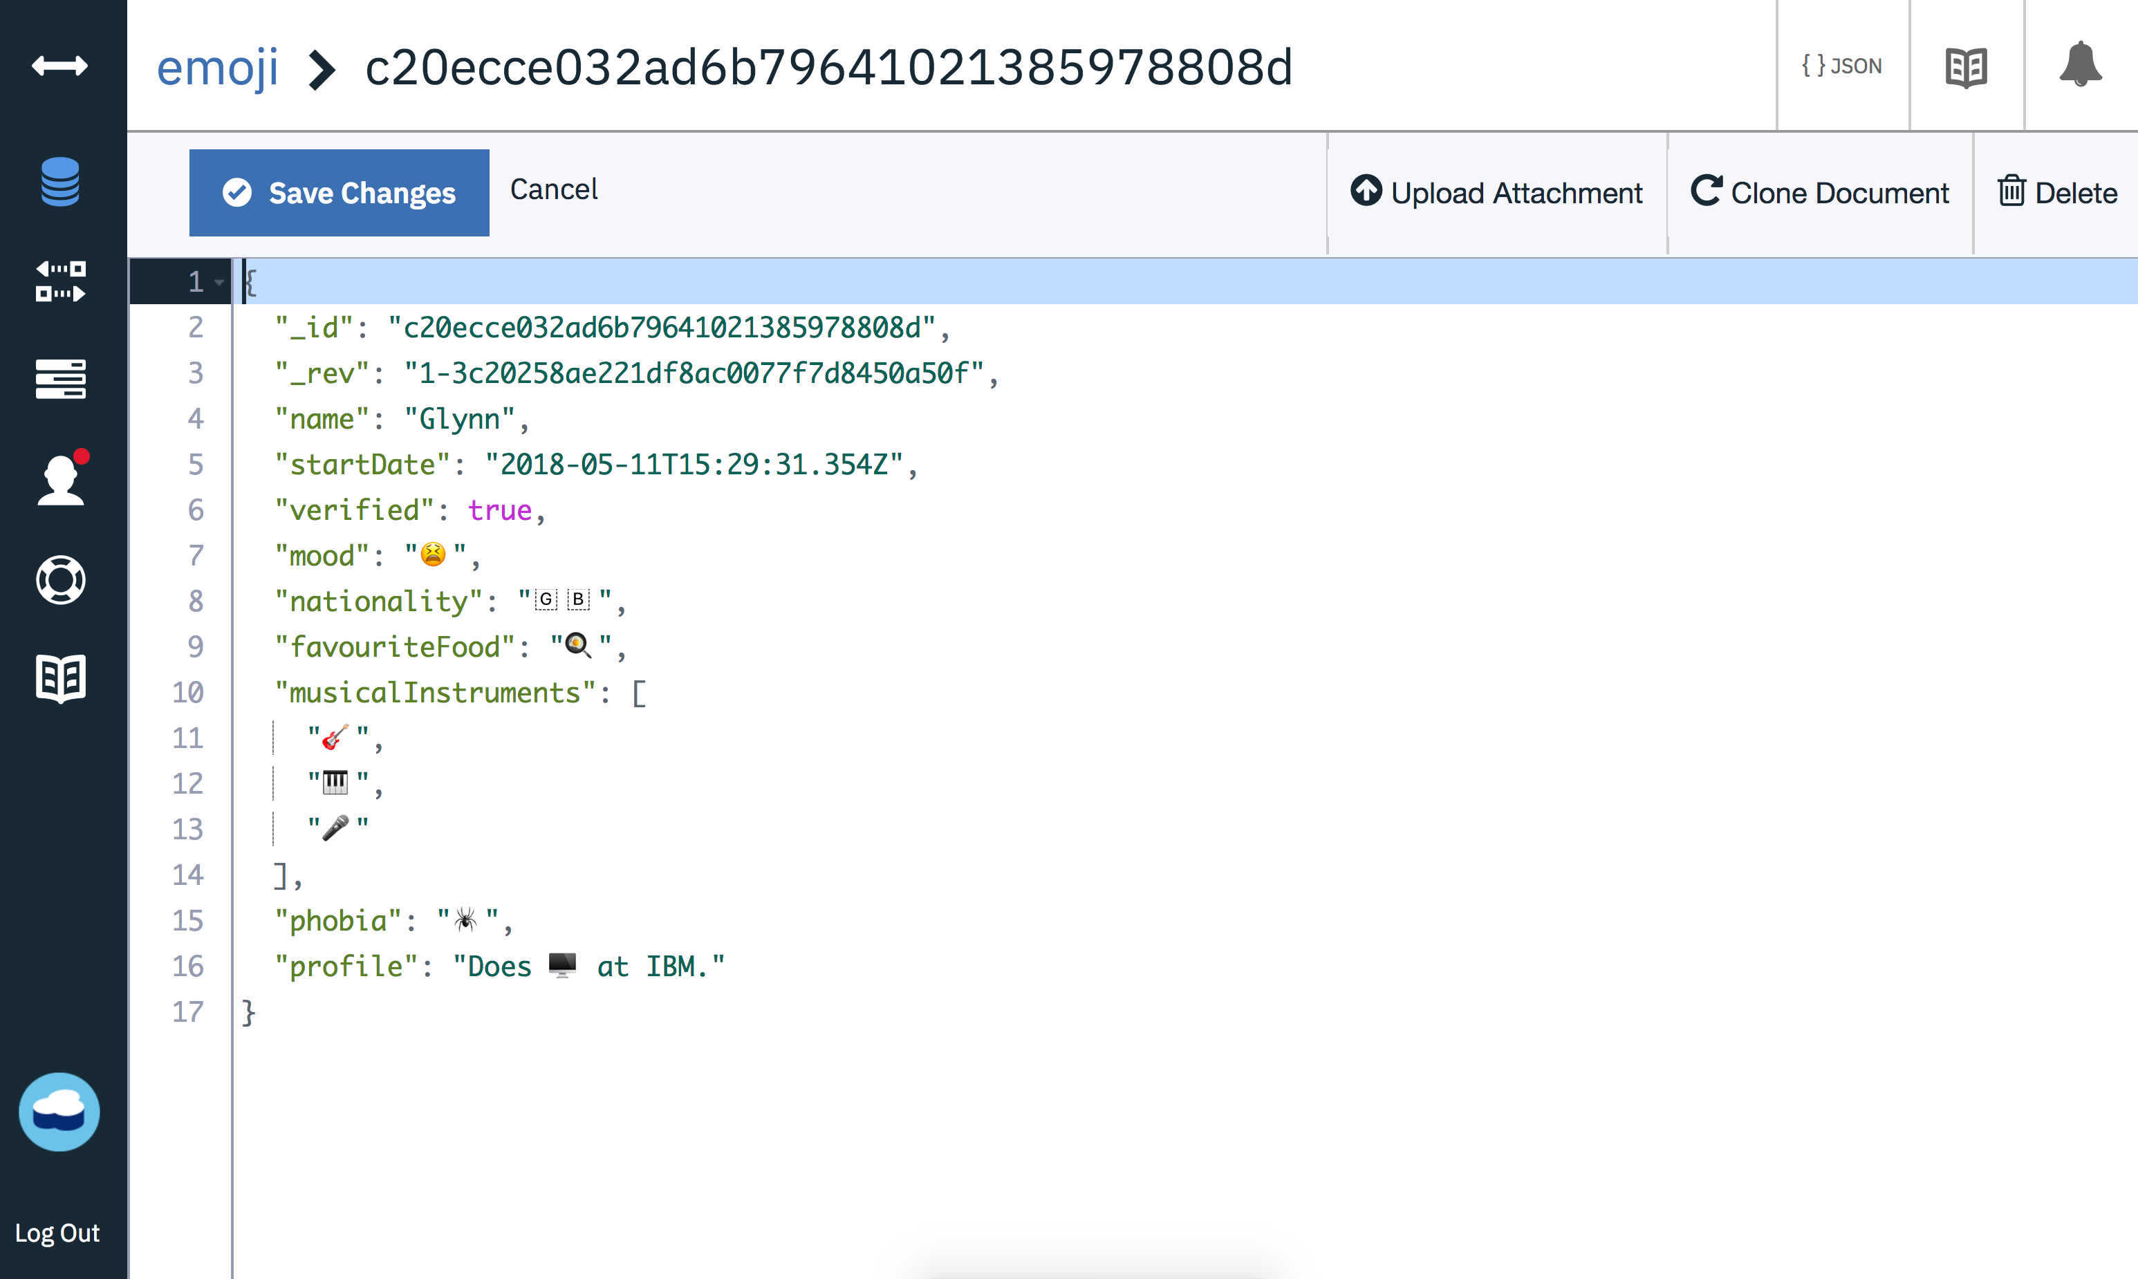This screenshot has height=1279, width=2138.
Task: Collapse the sidebar with the double-arrow icon
Action: coord(59,66)
